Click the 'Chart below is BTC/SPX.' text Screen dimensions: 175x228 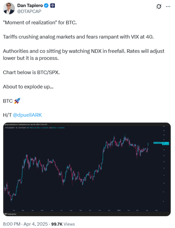pos(31,72)
